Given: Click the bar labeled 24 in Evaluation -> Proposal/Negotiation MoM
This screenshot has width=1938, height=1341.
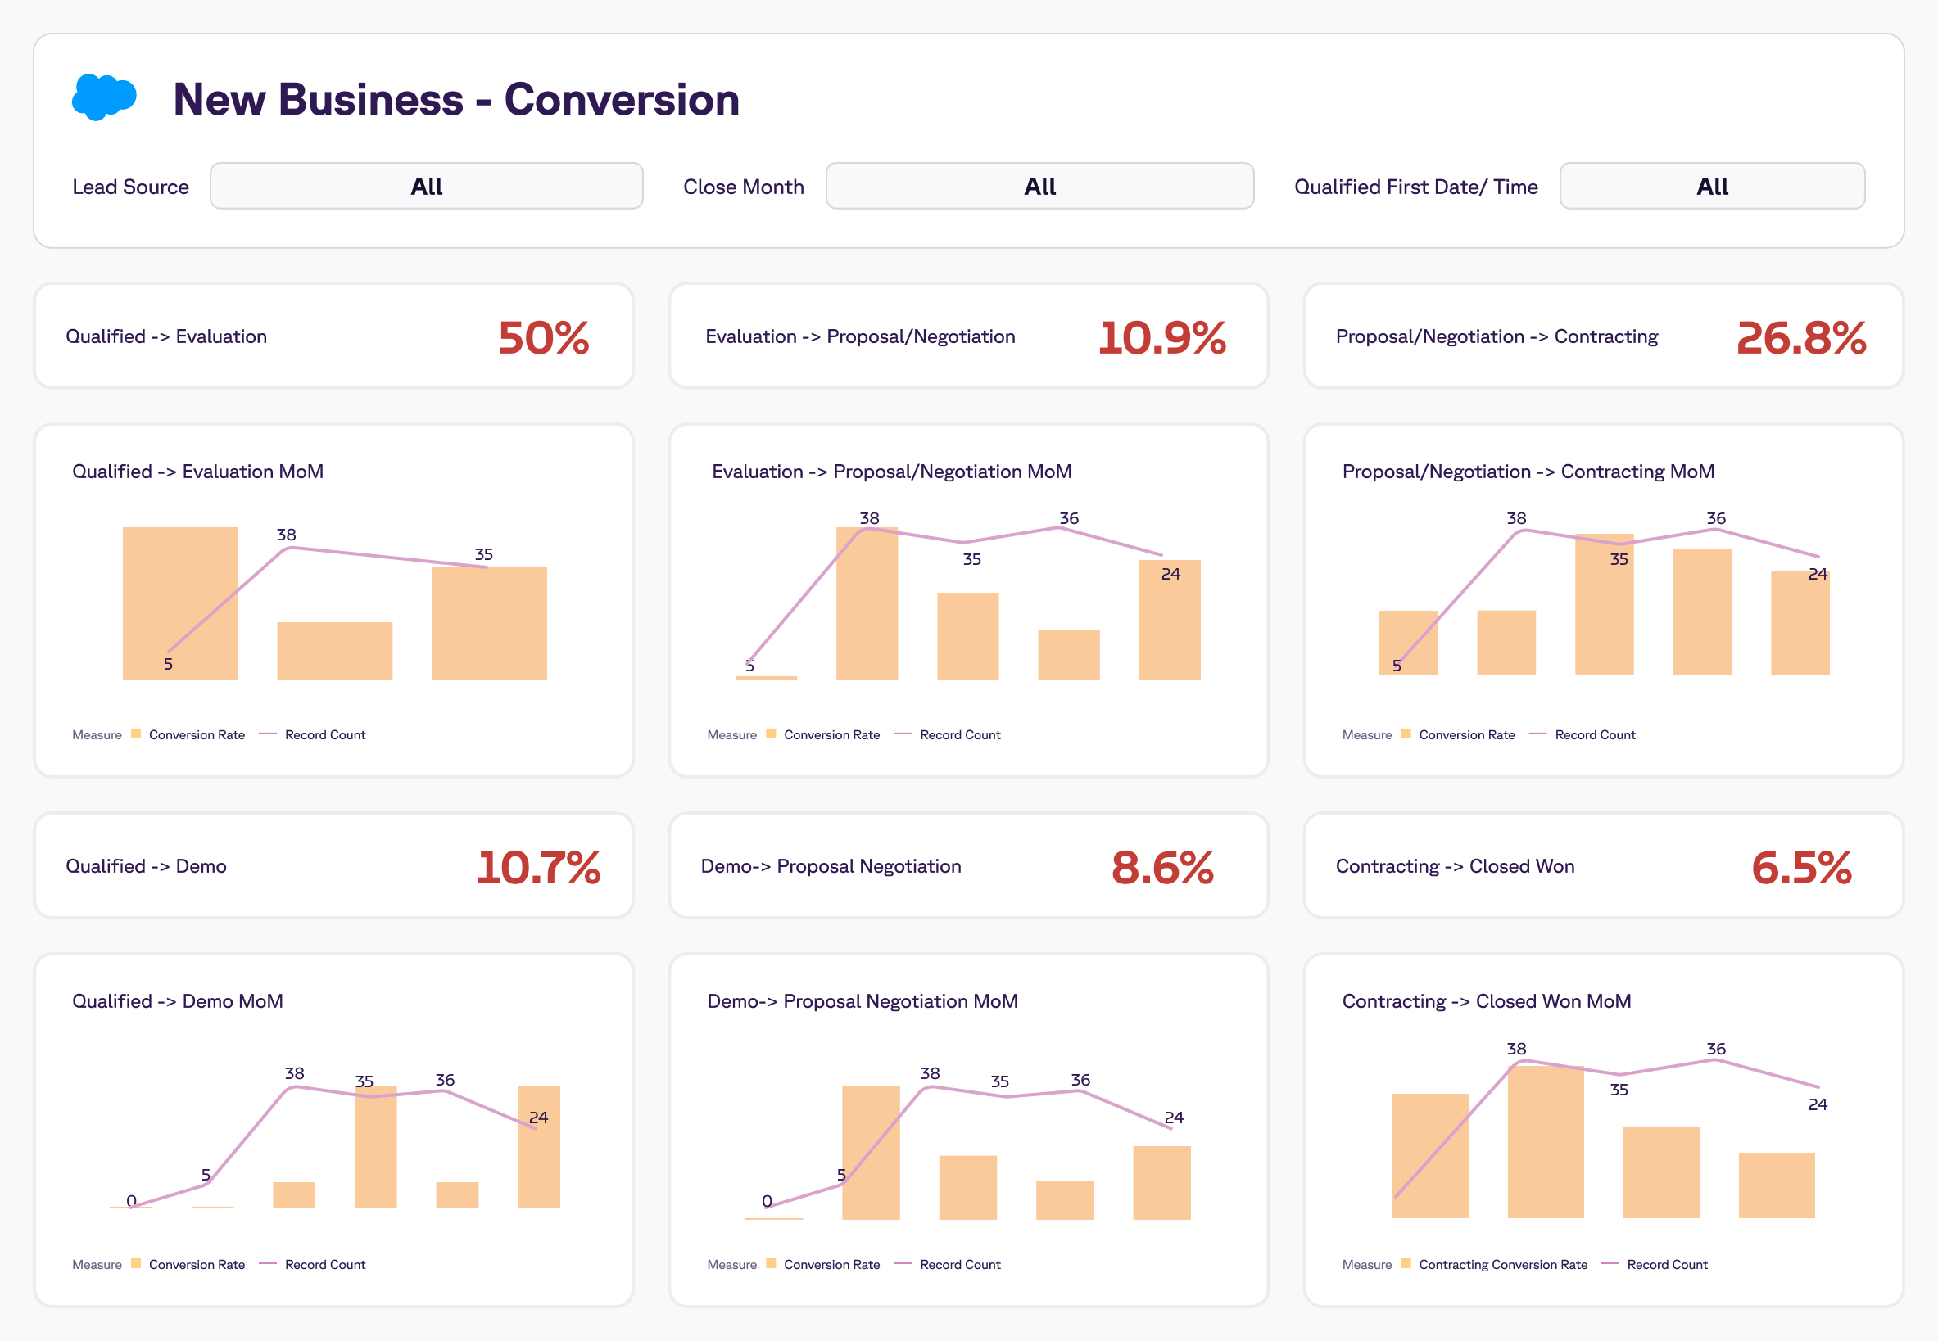Looking at the screenshot, I should pos(1169,619).
